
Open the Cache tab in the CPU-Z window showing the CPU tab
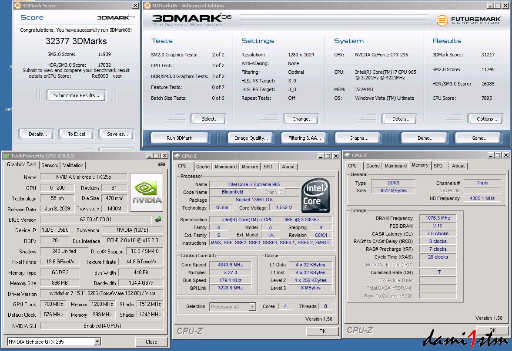pos(203,166)
